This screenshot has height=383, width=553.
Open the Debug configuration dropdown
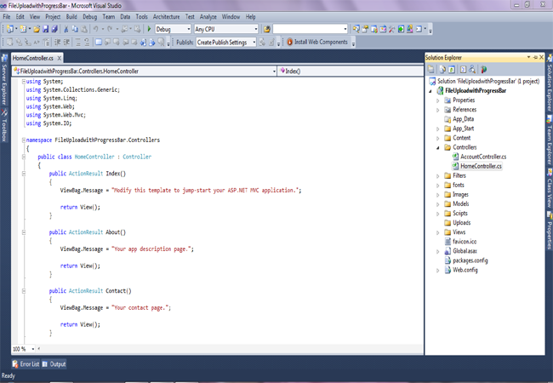click(x=188, y=29)
